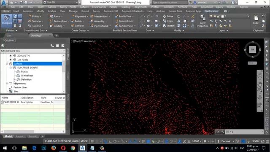Toggle transparency display on status bar
Image resolution: width=270 pixels, height=152 pixels.
(x=148, y=141)
